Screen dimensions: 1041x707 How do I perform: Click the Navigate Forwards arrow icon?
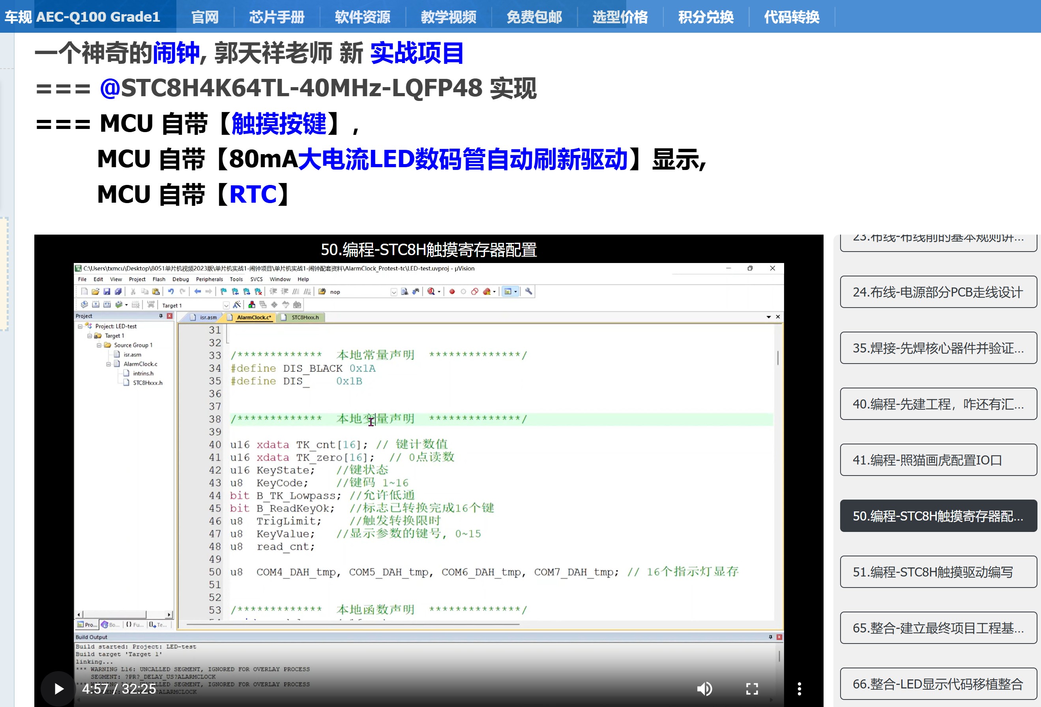click(209, 292)
